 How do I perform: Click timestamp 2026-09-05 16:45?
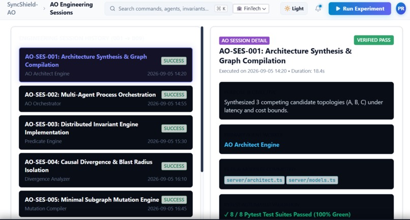(x=167, y=208)
